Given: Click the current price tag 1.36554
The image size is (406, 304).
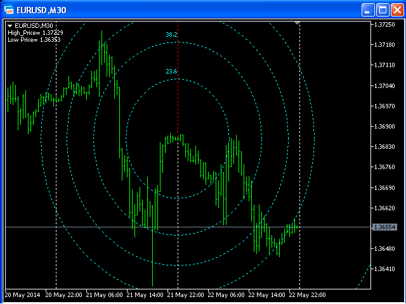Looking at the screenshot, I should coord(384,227).
